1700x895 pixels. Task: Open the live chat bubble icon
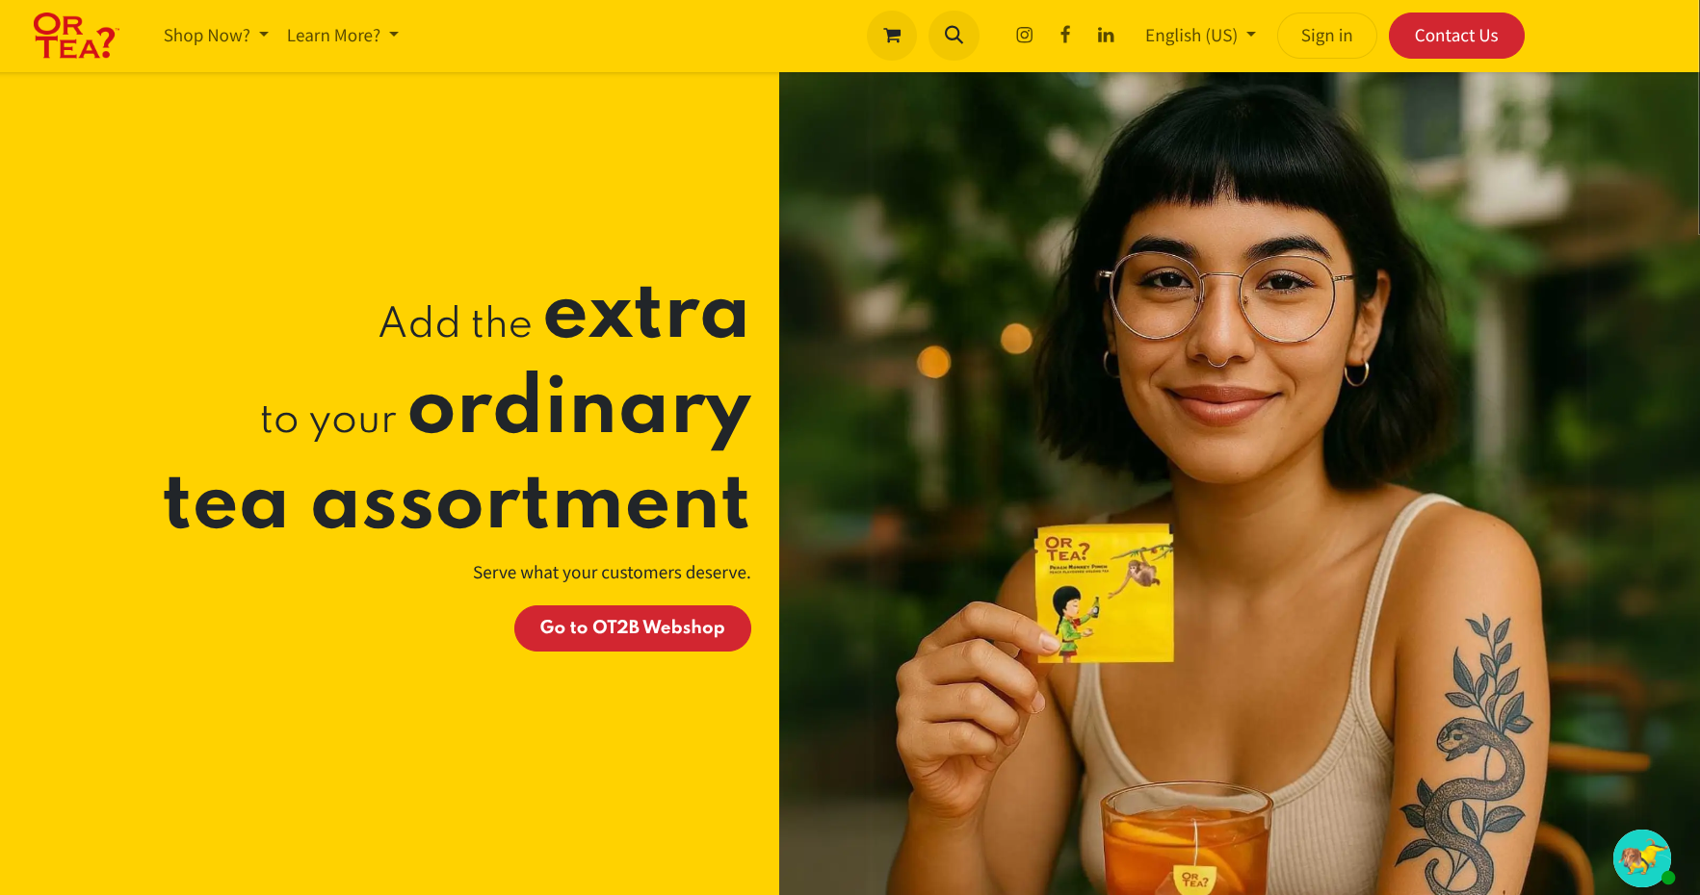[1642, 858]
